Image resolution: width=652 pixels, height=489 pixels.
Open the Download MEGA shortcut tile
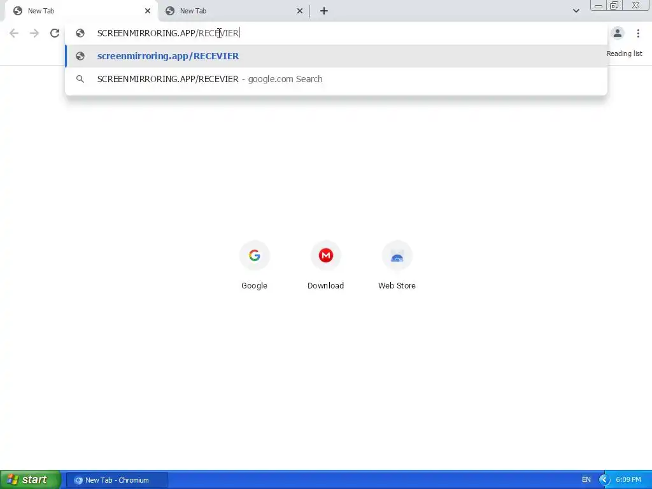325,266
